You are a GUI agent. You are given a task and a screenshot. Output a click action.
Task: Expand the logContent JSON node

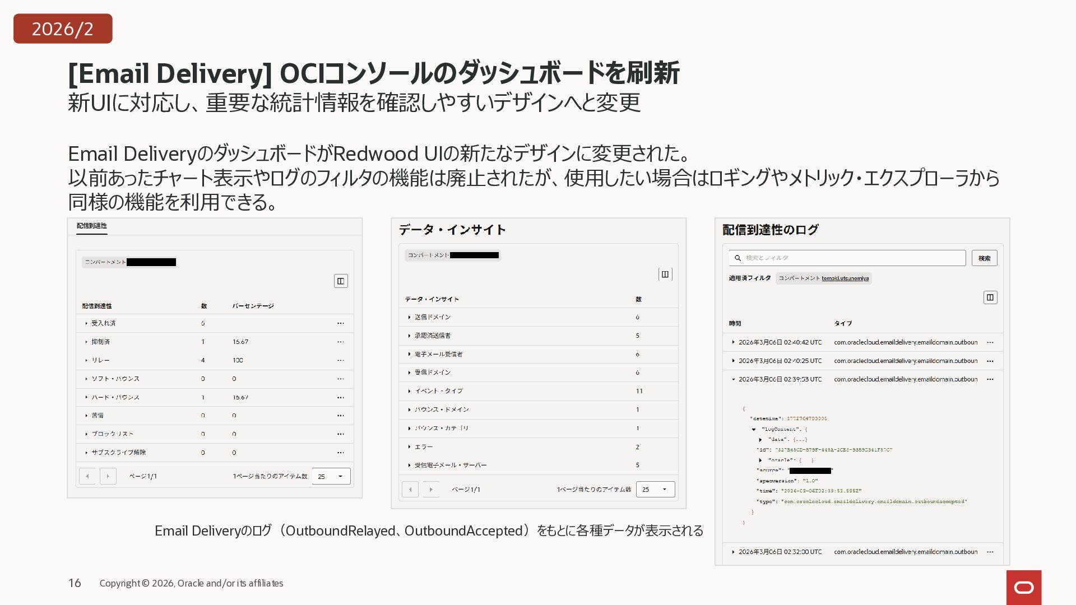pos(754,429)
